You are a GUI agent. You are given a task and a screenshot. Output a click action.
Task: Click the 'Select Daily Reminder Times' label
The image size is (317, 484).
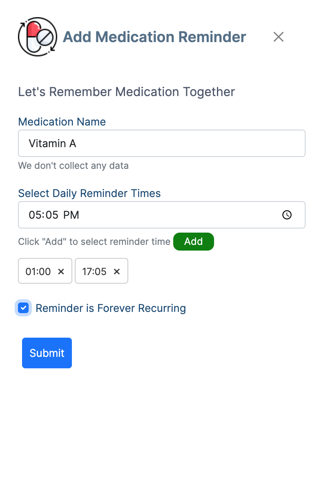tap(89, 193)
